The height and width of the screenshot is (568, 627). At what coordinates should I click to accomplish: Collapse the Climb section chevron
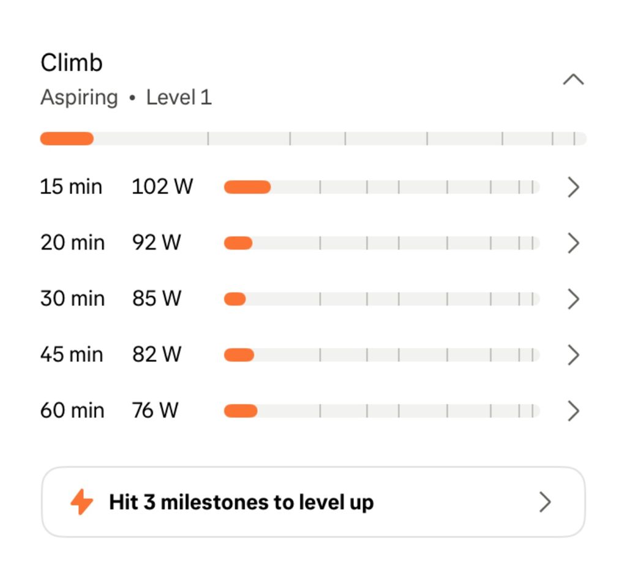coord(573,80)
